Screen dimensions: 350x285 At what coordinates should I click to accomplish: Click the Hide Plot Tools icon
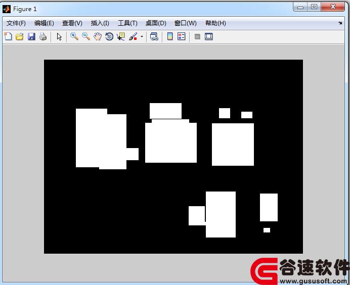tap(197, 36)
